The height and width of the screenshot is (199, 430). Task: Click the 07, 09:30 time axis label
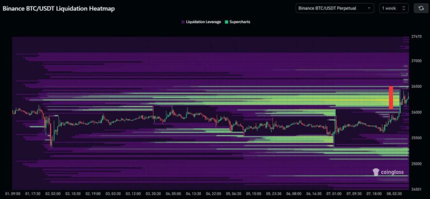(354, 194)
